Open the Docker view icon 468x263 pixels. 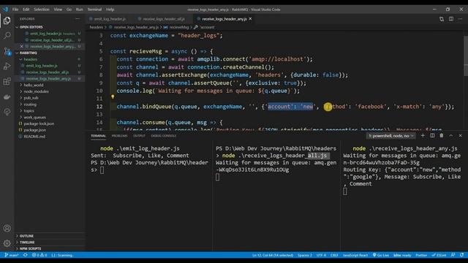pos(7,97)
